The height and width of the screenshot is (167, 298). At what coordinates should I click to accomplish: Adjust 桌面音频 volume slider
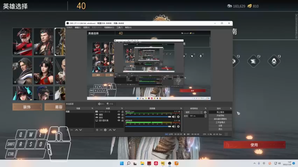tap(148, 126)
